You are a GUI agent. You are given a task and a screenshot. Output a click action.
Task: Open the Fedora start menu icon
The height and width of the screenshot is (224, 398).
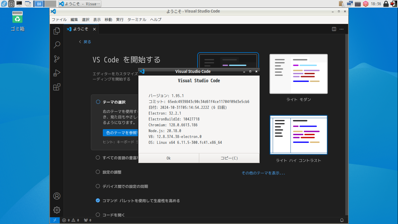point(4,4)
